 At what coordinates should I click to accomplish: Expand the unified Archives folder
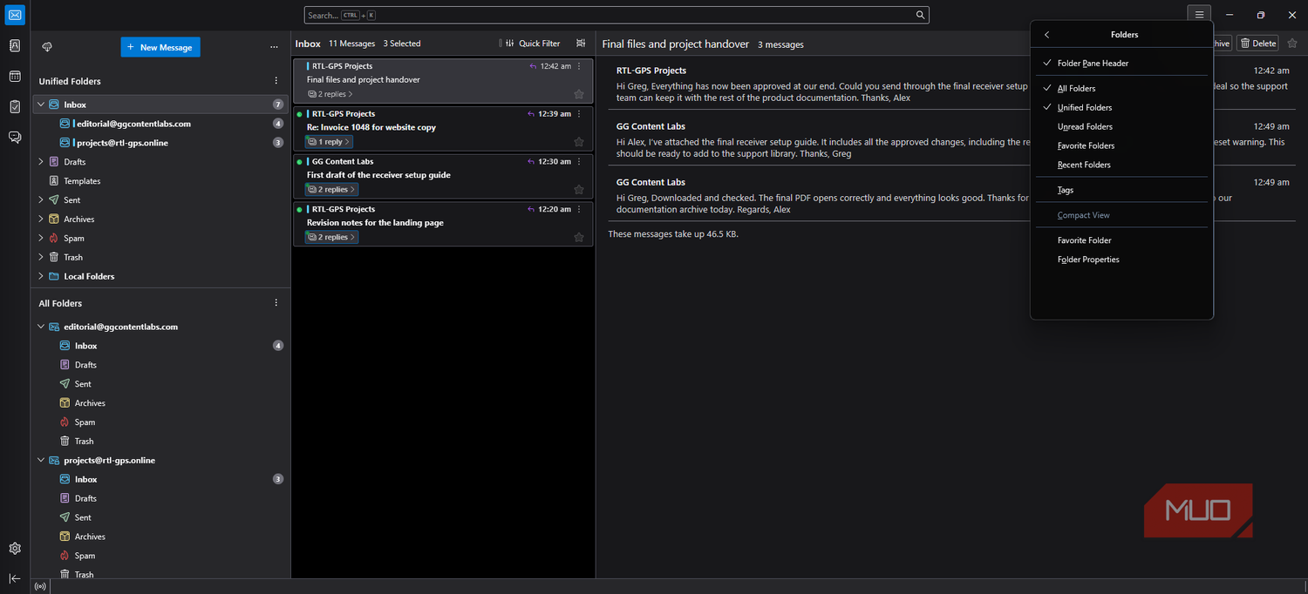click(40, 219)
